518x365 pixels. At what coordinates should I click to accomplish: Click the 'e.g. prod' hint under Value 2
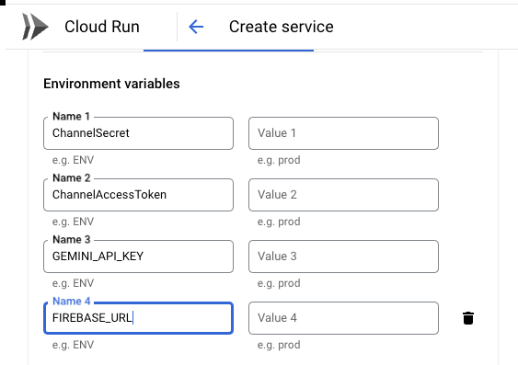tap(279, 222)
